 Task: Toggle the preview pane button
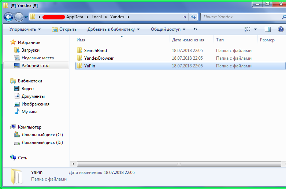[268, 29]
